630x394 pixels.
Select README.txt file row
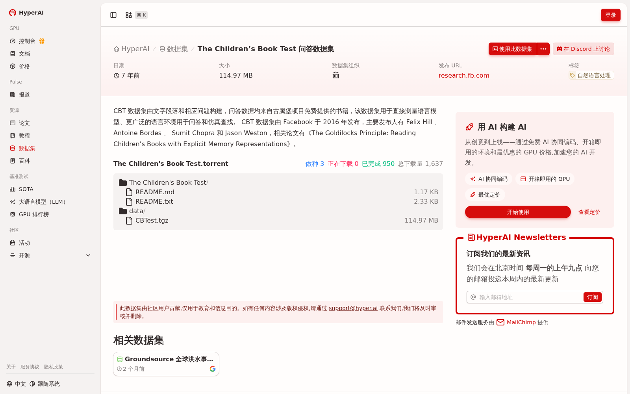(278, 201)
